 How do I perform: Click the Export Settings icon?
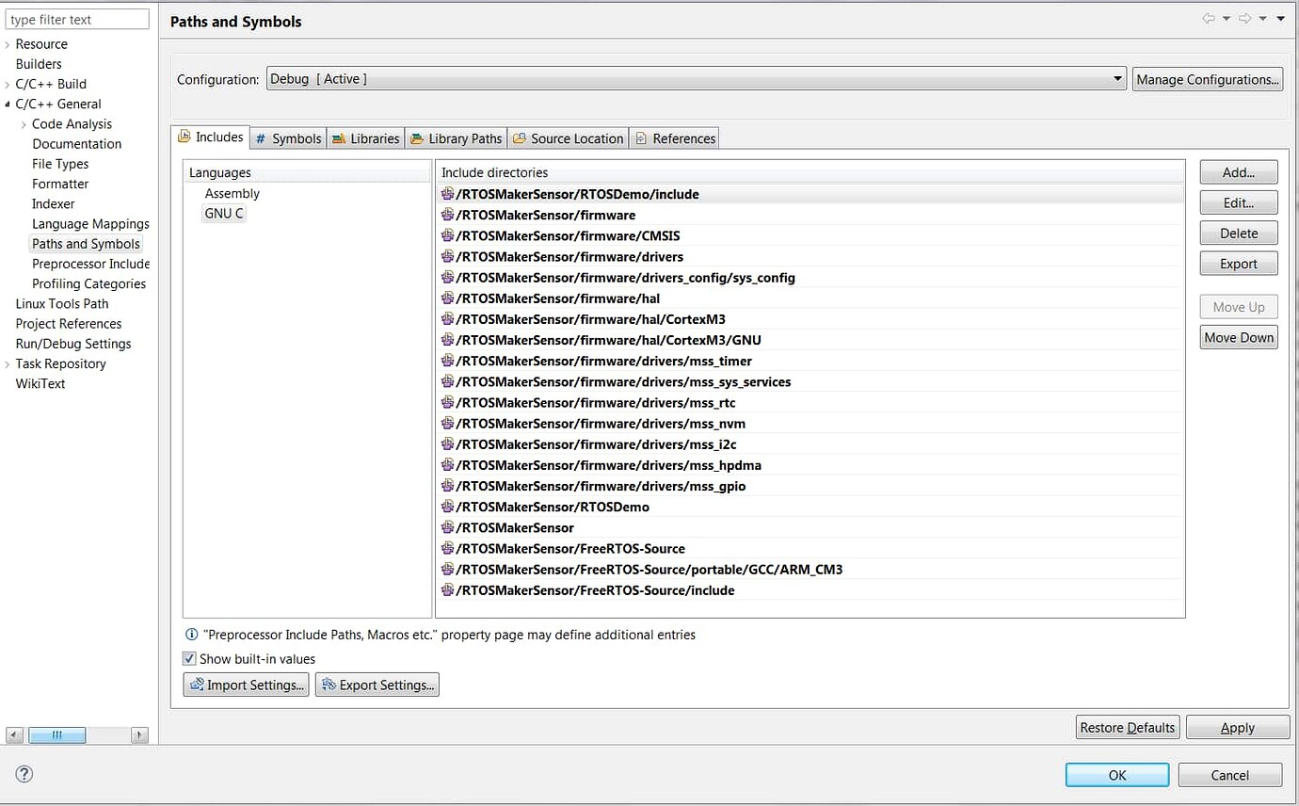pos(327,685)
